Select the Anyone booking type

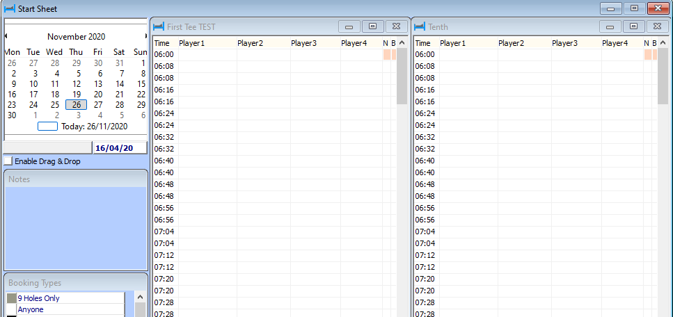point(70,309)
